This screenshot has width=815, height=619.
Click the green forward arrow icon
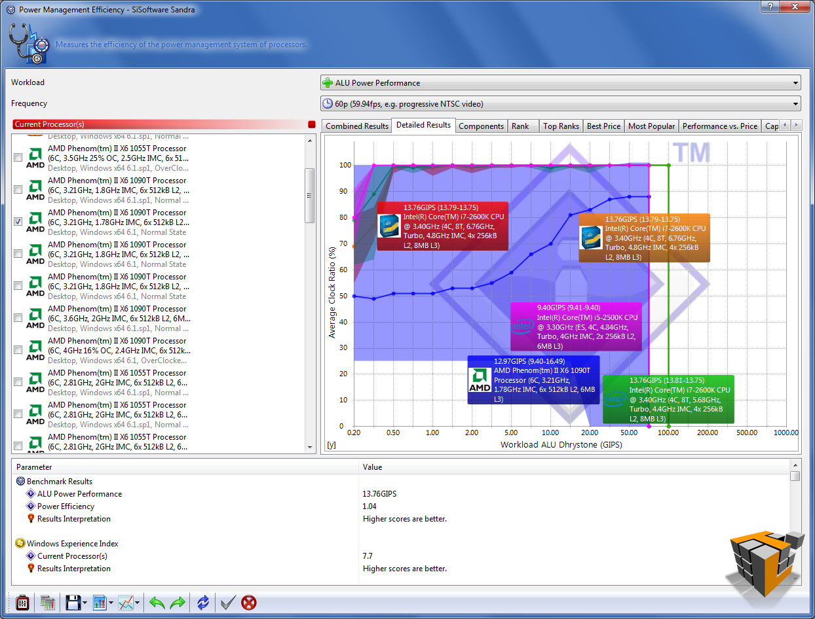[178, 603]
